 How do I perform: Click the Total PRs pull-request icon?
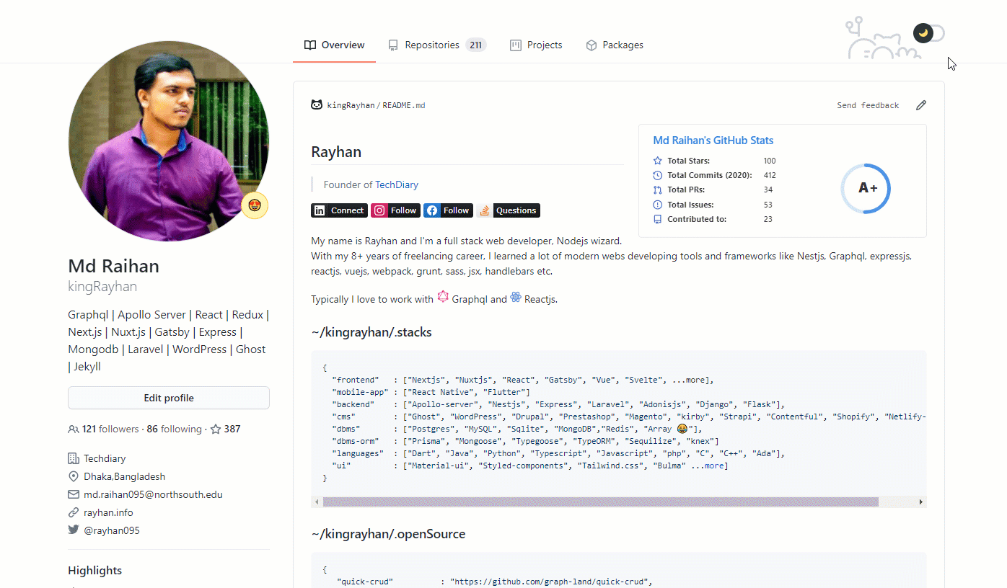pos(657,190)
